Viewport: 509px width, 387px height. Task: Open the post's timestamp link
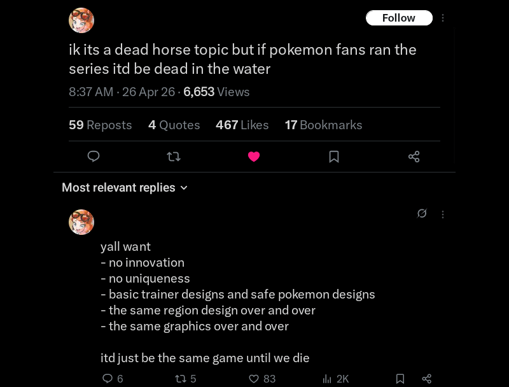tap(122, 92)
